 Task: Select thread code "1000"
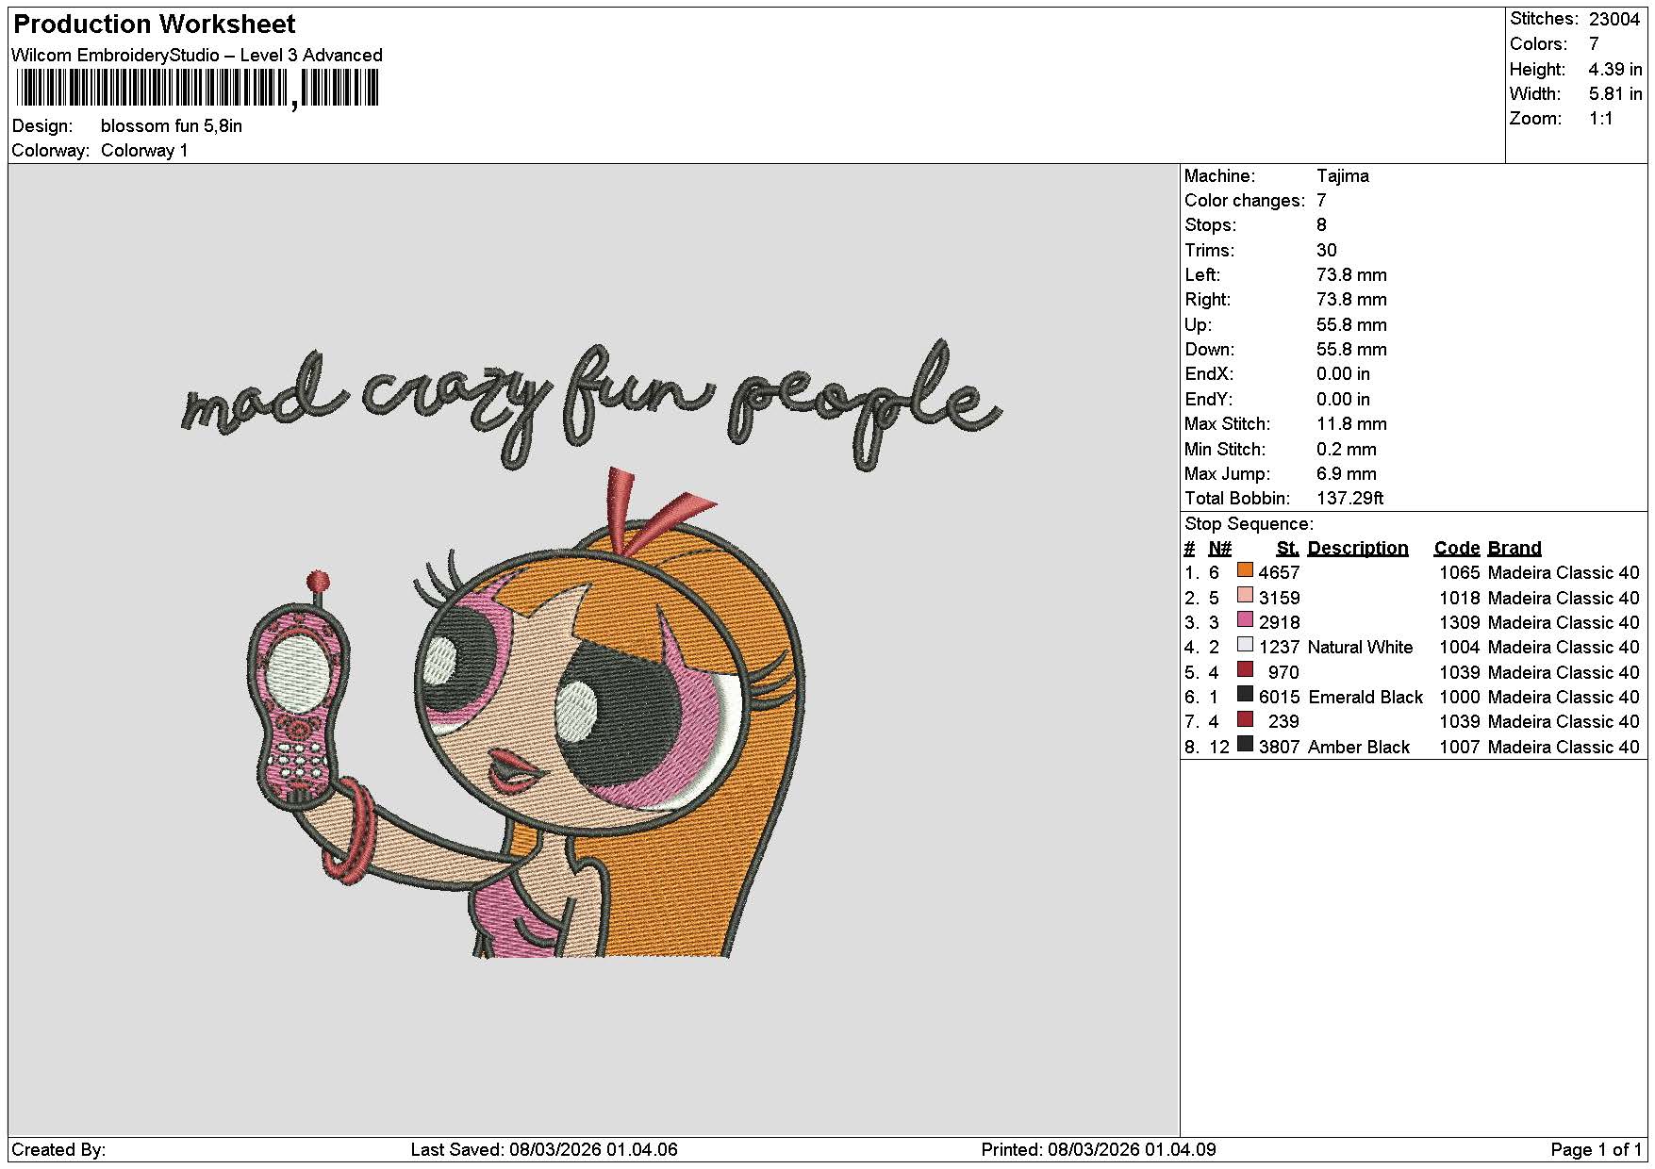pyautogui.click(x=1460, y=698)
